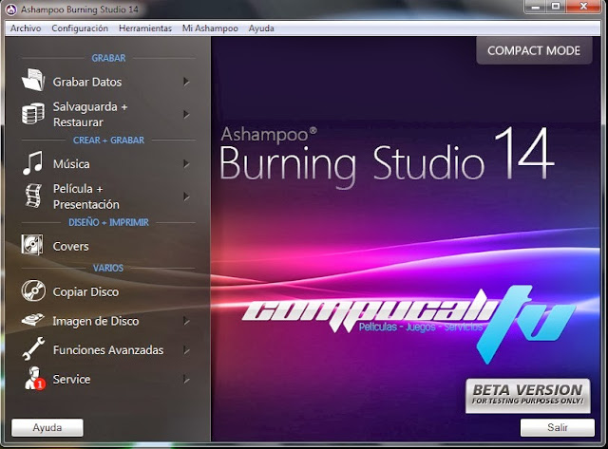Select the Funciones Avanzadas label
The width and height of the screenshot is (608, 449).
[108, 350]
